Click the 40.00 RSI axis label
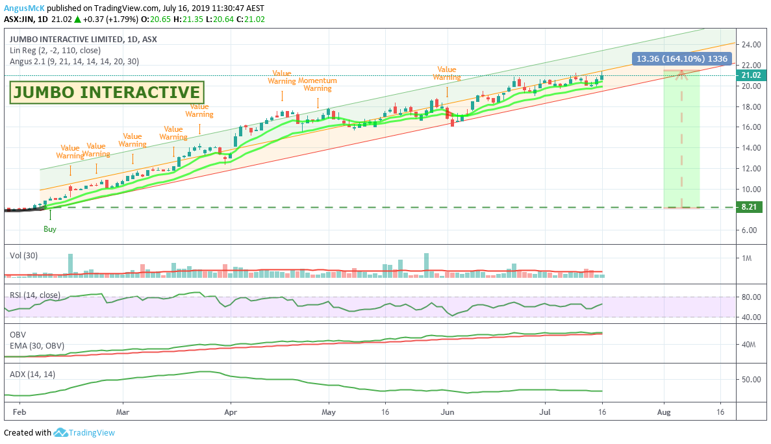Screen dimensions: 771x444 pos(752,317)
